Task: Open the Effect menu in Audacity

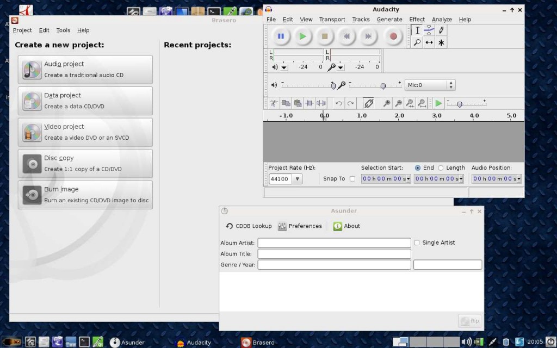Action: 417,20
